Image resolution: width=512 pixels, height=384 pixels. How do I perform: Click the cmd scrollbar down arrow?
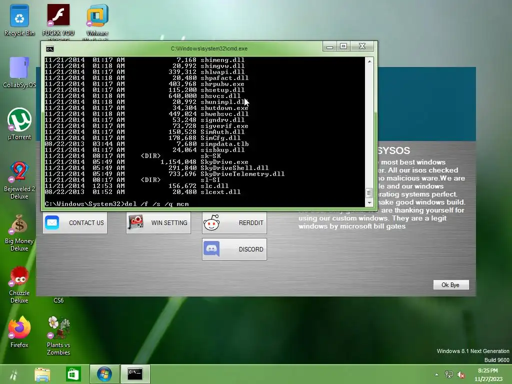coord(369,203)
